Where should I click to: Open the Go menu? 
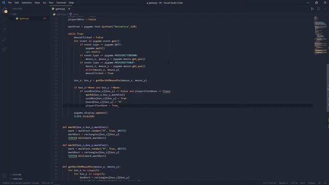[45, 3]
